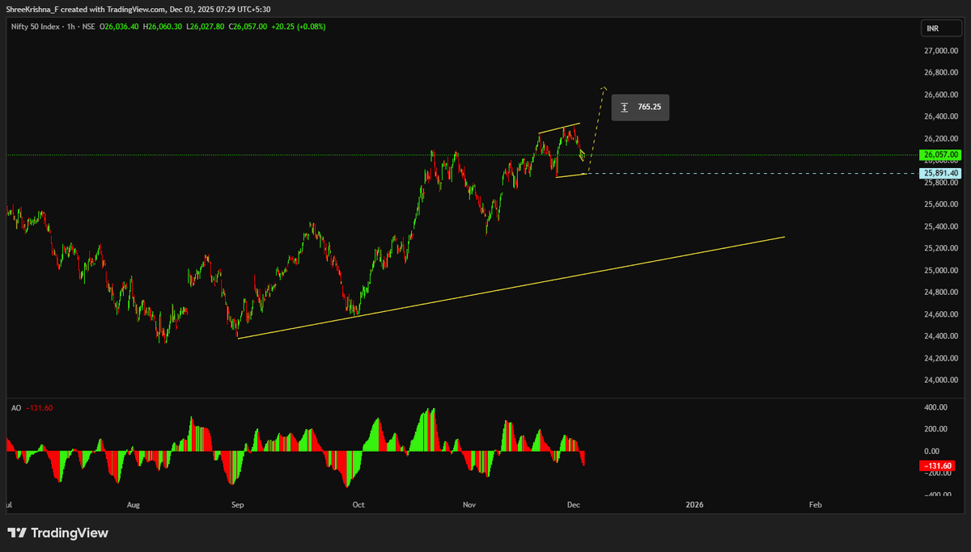Viewport: 971px width, 552px height.
Task: Click the 27,000.00 price axis label
Action: tap(940, 51)
